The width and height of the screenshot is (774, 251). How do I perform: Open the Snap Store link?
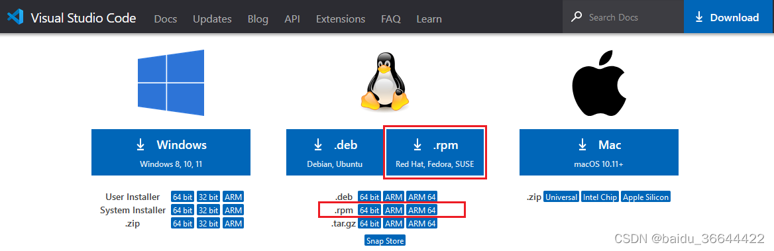tap(385, 240)
